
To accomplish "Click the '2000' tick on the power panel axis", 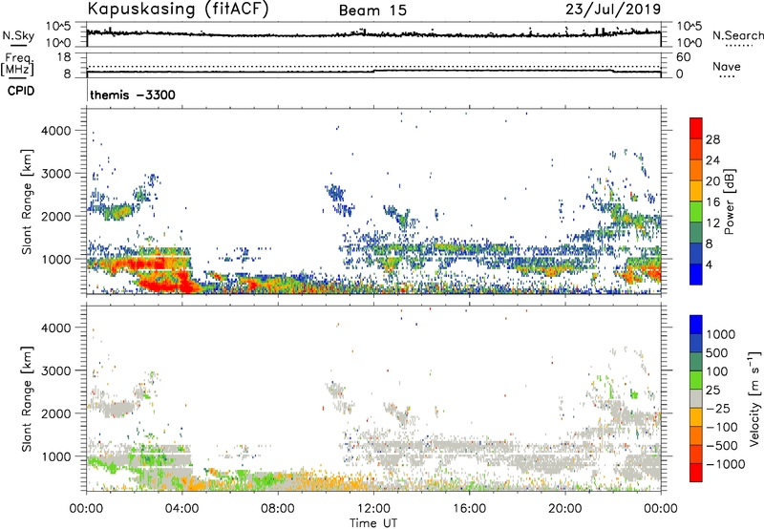I will (56, 216).
